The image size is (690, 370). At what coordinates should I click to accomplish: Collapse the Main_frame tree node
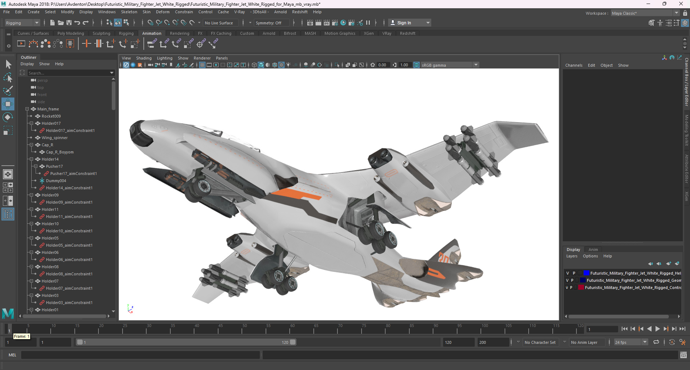click(x=27, y=109)
